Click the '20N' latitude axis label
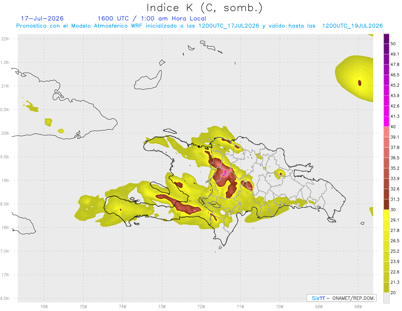The image size is (402, 311). [5, 133]
